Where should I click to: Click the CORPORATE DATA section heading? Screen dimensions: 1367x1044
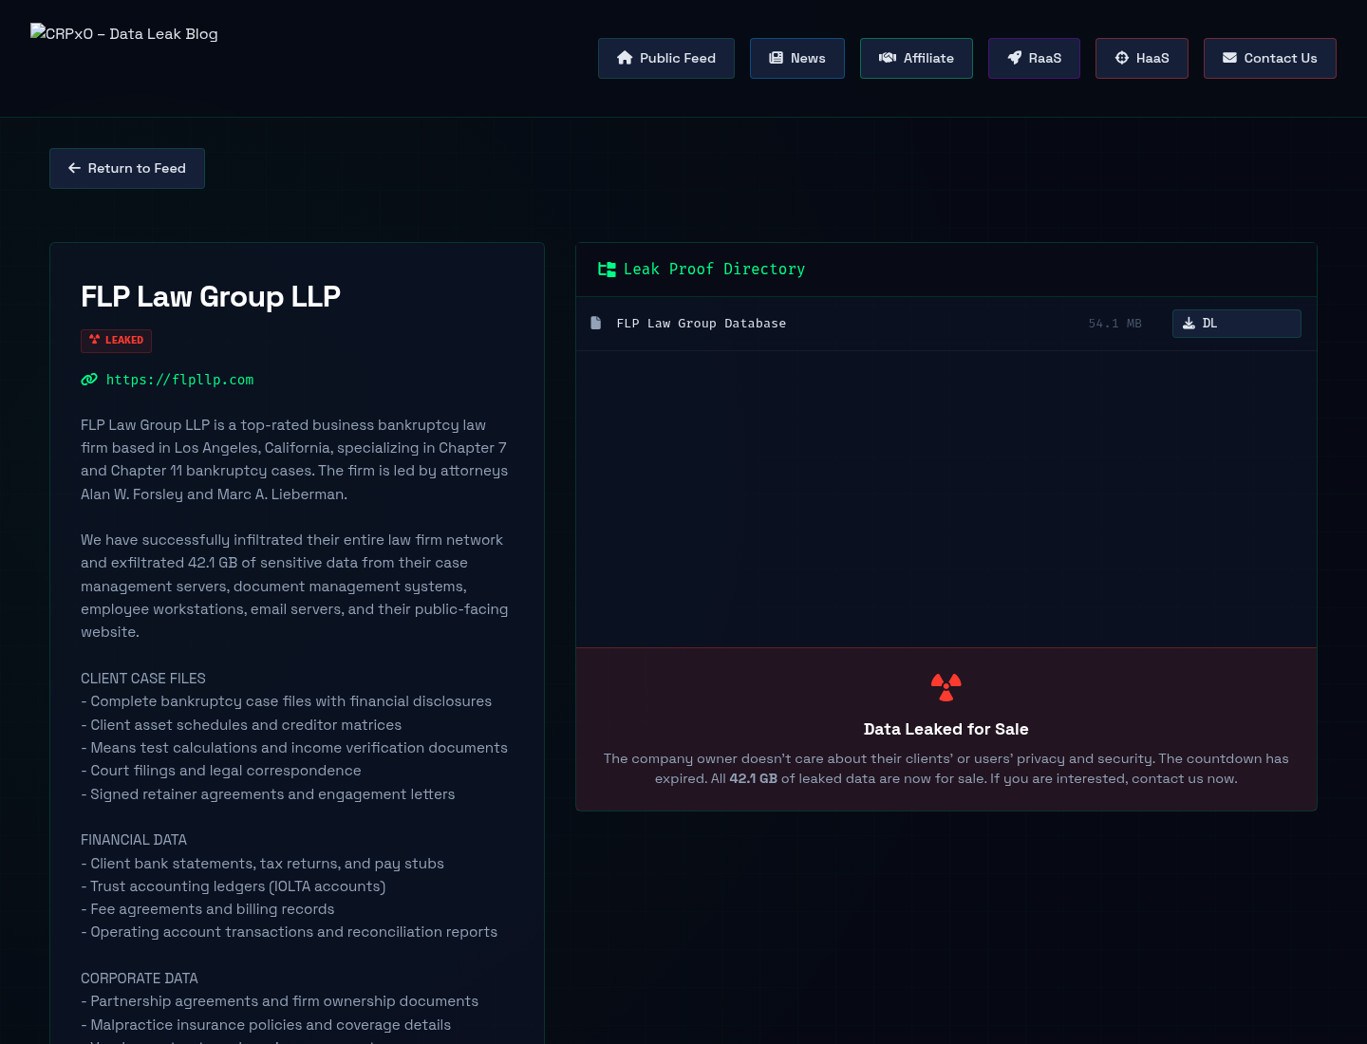coord(140,979)
